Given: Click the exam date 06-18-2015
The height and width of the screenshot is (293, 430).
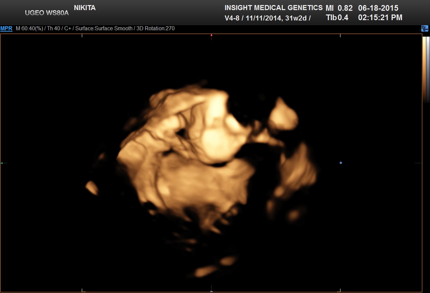Looking at the screenshot, I should 378,8.
